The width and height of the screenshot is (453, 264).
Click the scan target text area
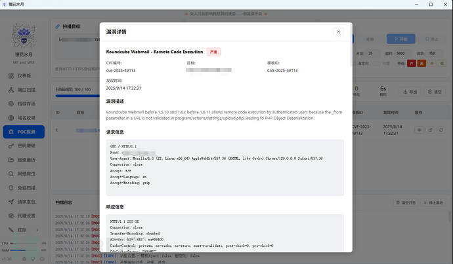coord(77,47)
